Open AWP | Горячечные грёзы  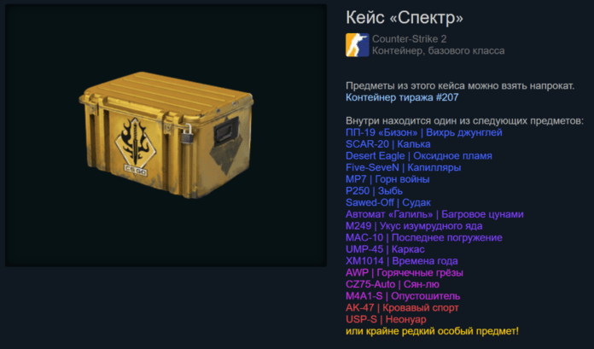tap(405, 273)
